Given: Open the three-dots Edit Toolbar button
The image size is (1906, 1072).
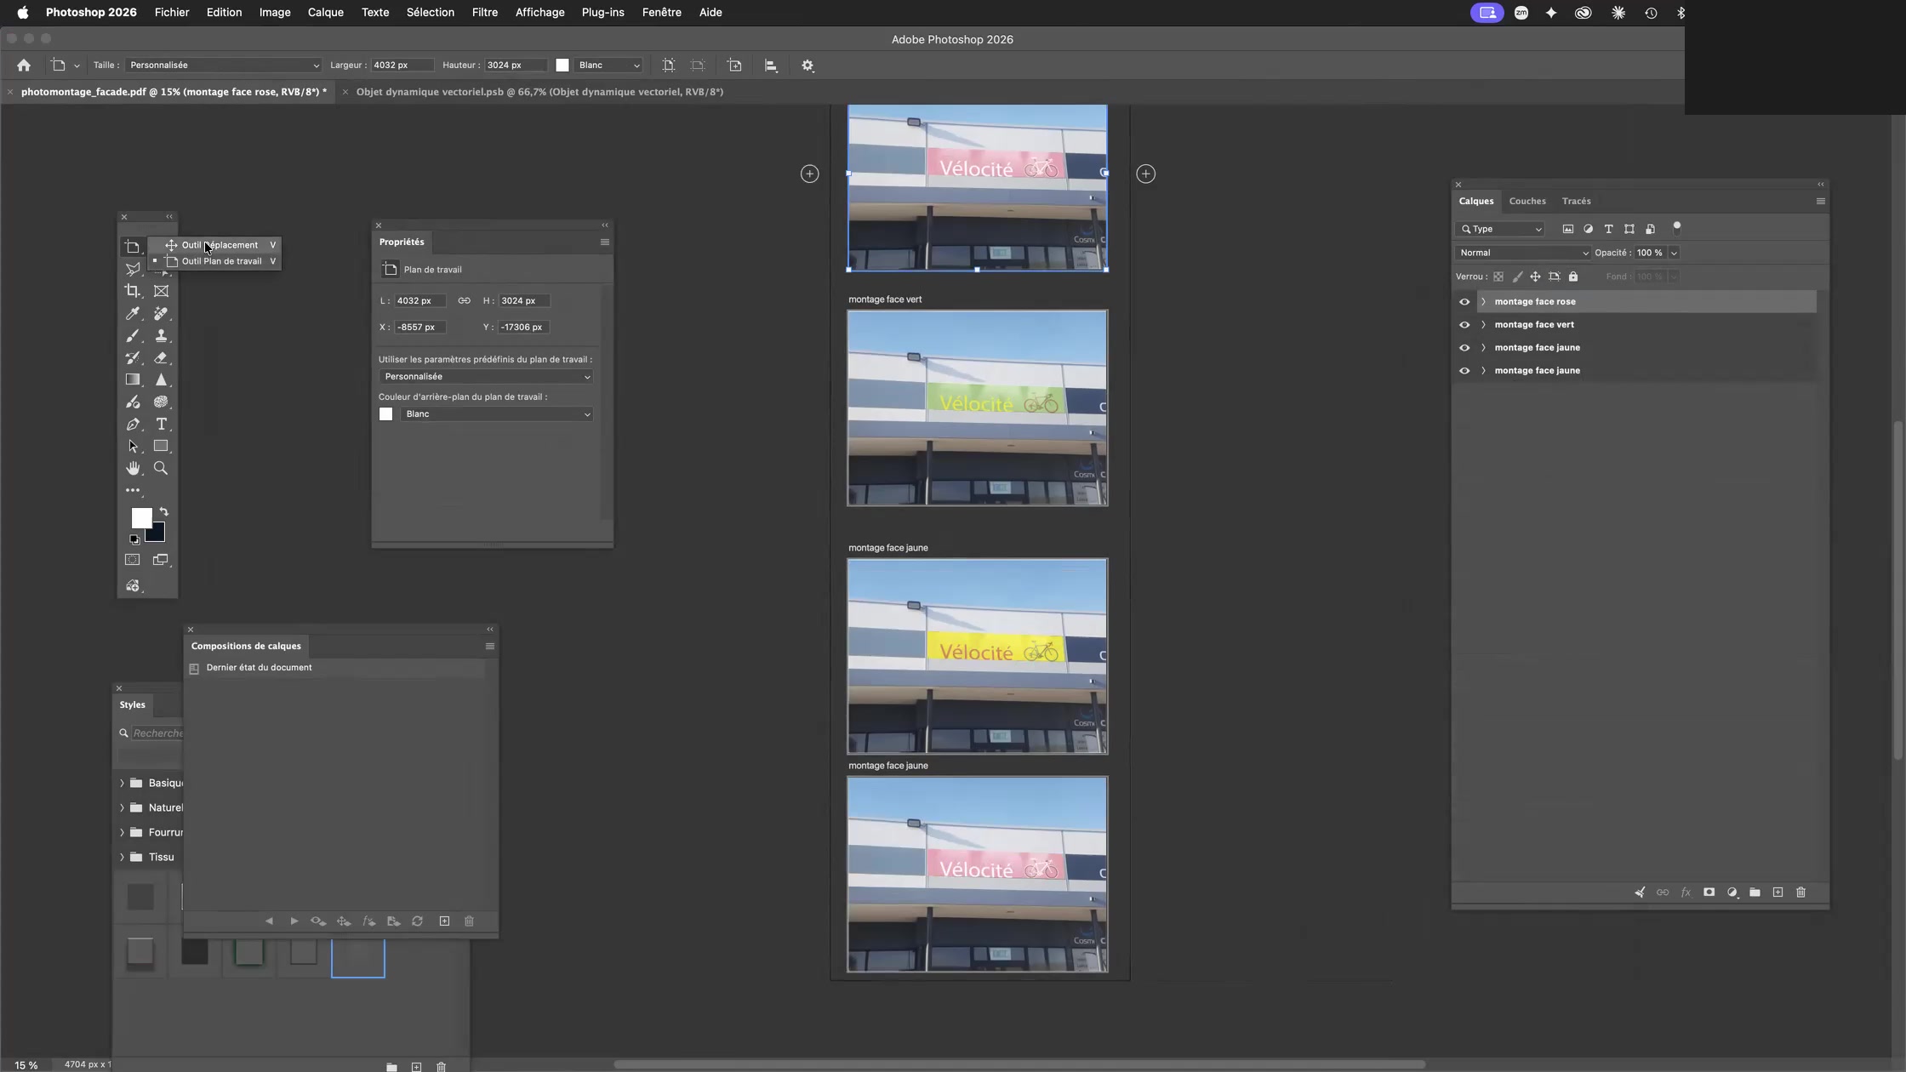Looking at the screenshot, I should pyautogui.click(x=133, y=491).
